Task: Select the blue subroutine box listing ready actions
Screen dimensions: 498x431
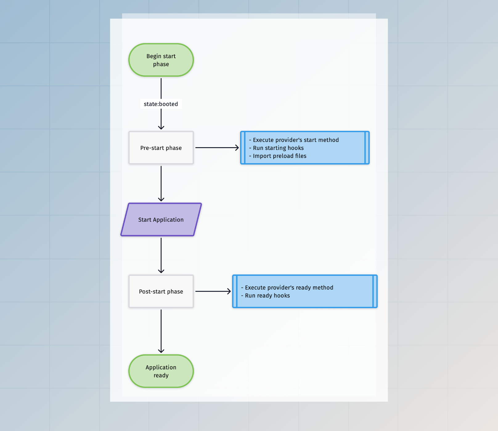Action: (304, 291)
